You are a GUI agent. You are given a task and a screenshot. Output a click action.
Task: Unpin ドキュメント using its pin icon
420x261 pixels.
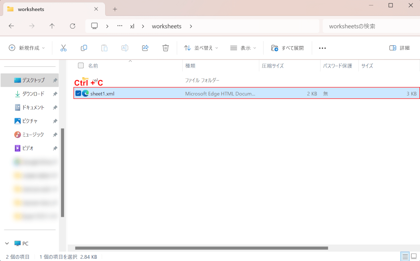(55, 107)
